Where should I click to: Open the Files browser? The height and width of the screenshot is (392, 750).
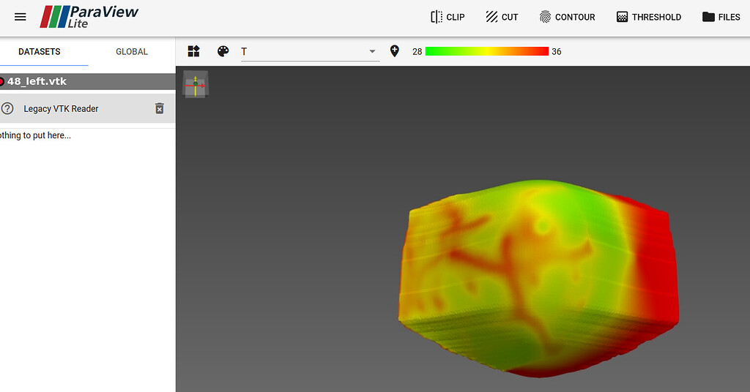point(721,17)
